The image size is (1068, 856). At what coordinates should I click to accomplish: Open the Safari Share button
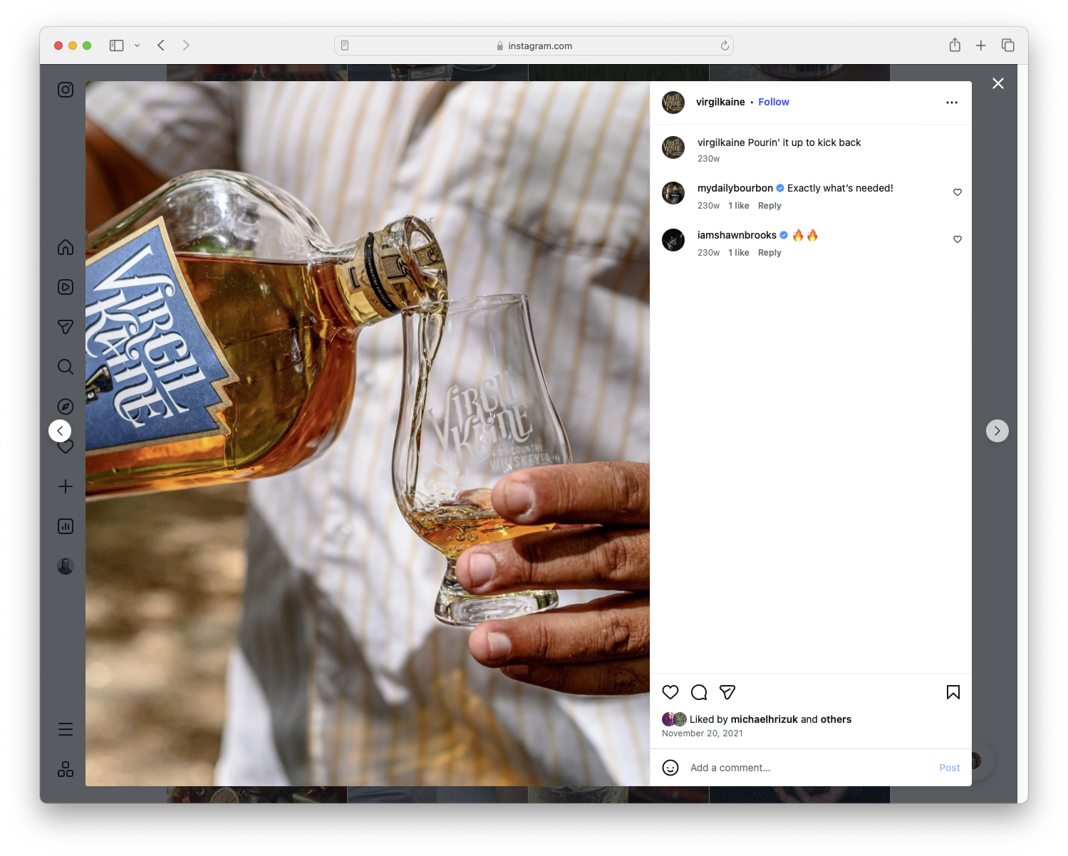tap(955, 46)
